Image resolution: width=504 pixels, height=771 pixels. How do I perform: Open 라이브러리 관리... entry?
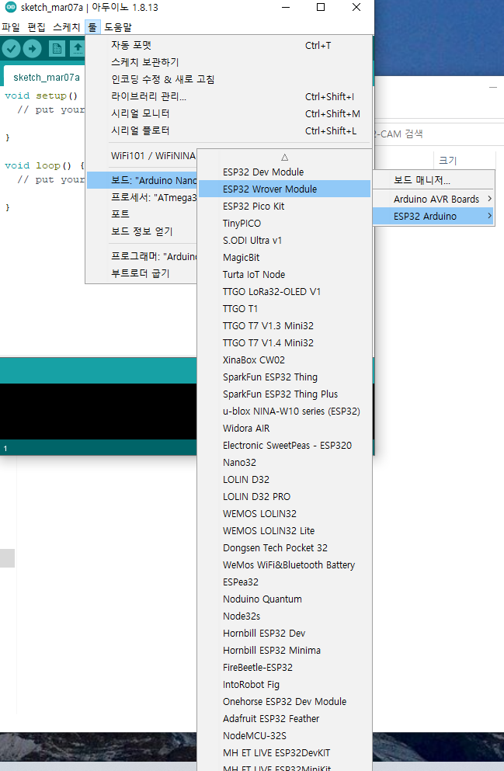pyautogui.click(x=229, y=97)
